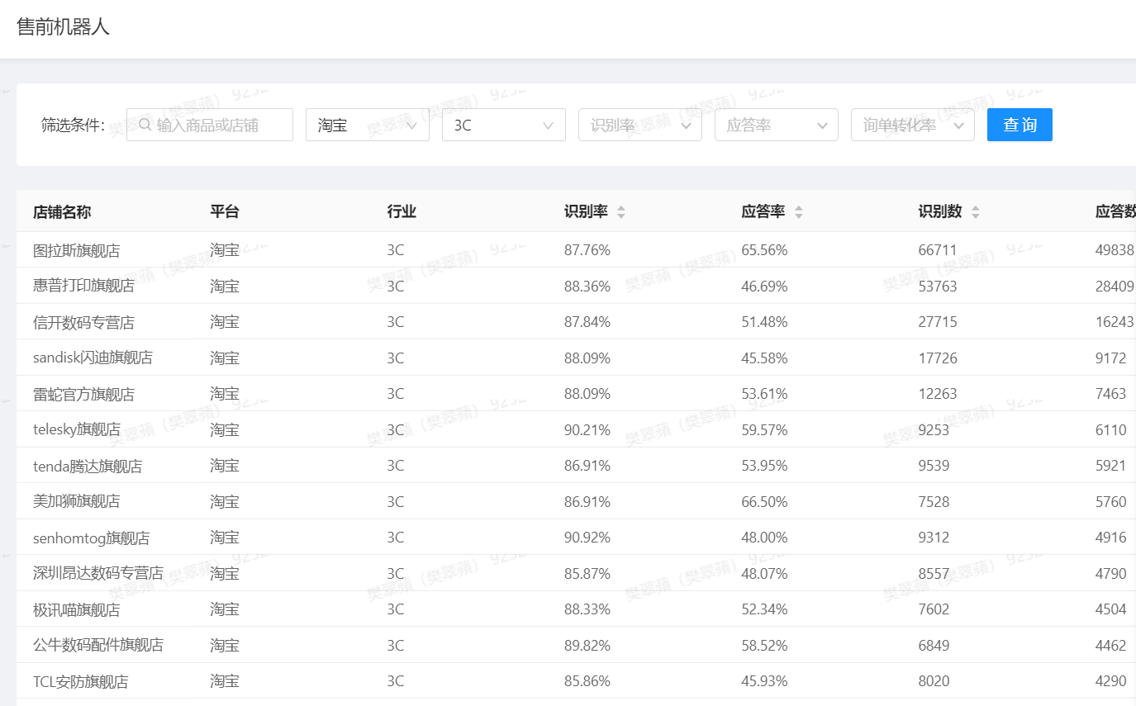Click the 17726 recognition count cell

[x=938, y=358]
